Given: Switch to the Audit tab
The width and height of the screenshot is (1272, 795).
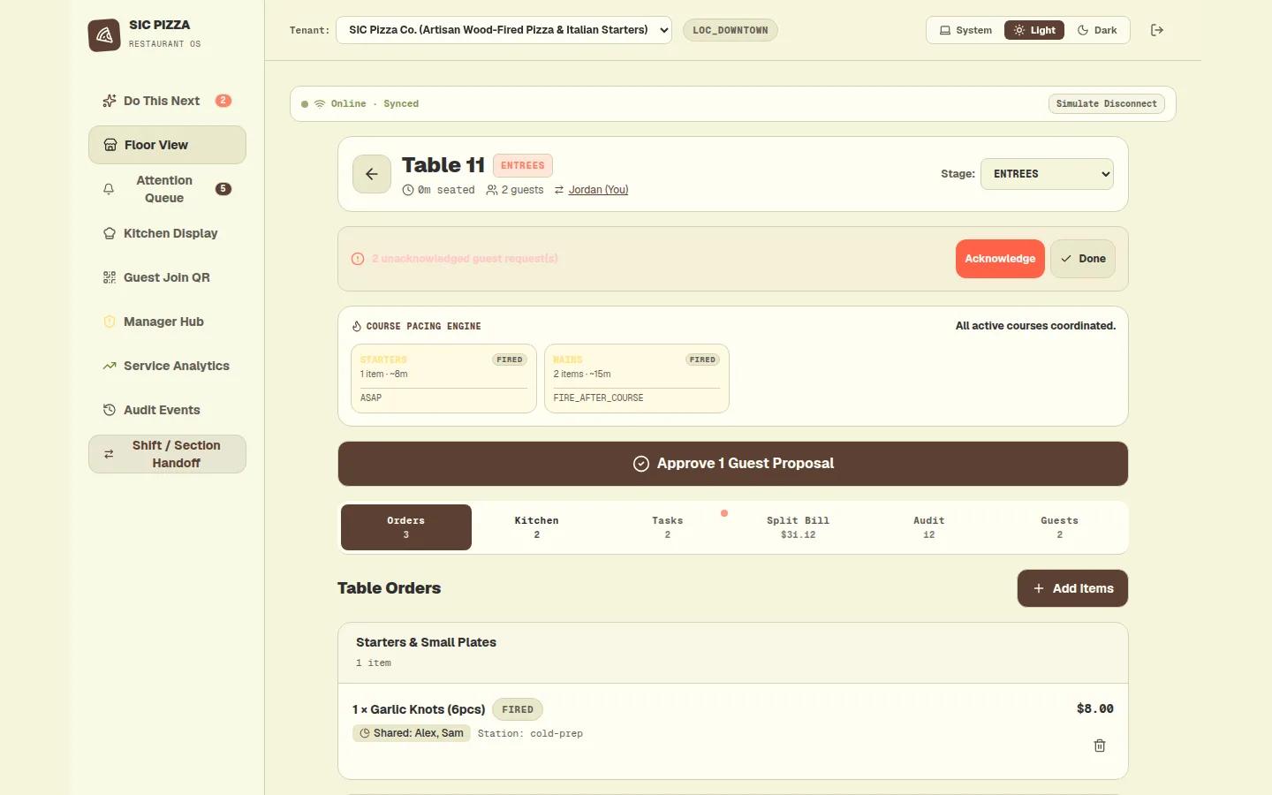Looking at the screenshot, I should point(929,527).
